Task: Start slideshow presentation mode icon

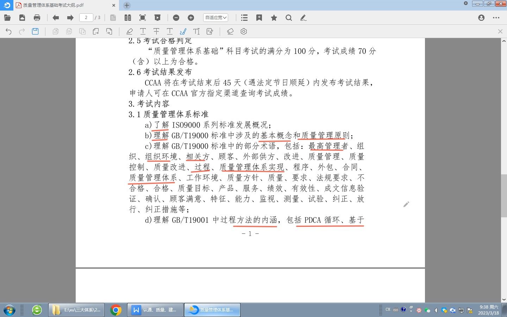Action: coord(157,18)
